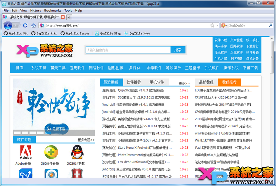Click the magnifier search icon in the search bar
This screenshot has height=186, width=276.
270,26
